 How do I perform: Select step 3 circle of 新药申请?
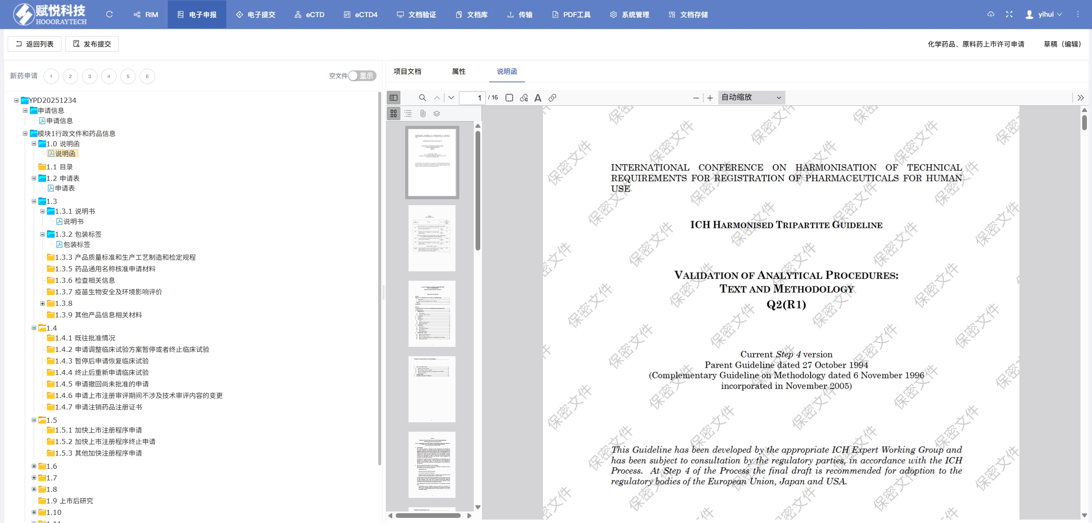90,76
